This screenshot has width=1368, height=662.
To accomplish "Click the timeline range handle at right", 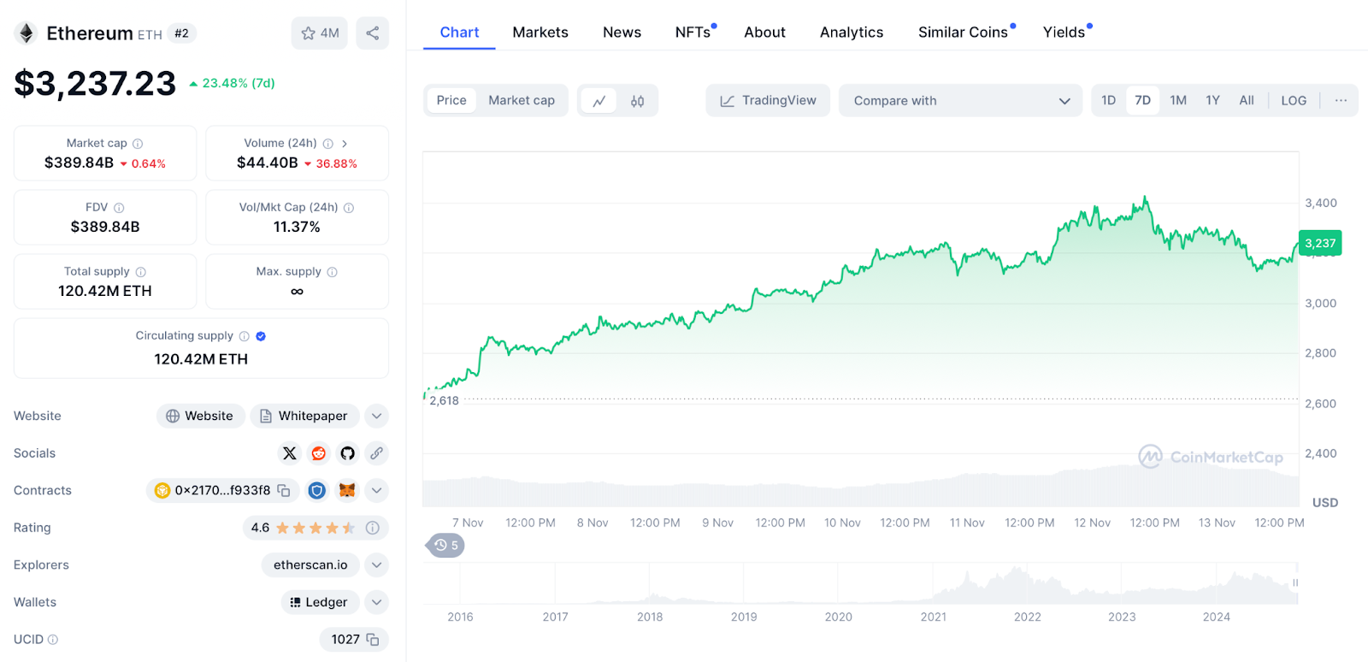I will click(1295, 583).
